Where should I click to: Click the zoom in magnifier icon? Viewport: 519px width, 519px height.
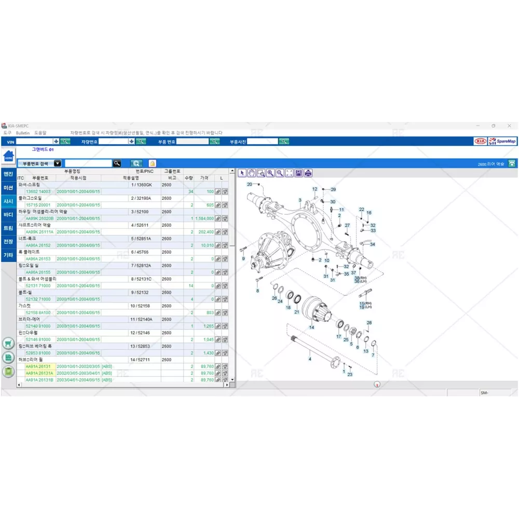pyautogui.click(x=270, y=173)
